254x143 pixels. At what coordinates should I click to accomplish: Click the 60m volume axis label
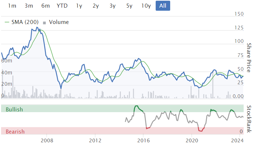tap(7, 61)
